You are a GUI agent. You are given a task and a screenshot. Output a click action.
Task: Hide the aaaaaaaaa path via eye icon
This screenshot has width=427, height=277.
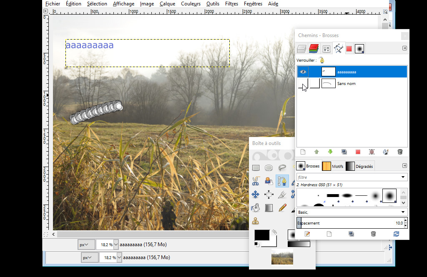tap(303, 72)
